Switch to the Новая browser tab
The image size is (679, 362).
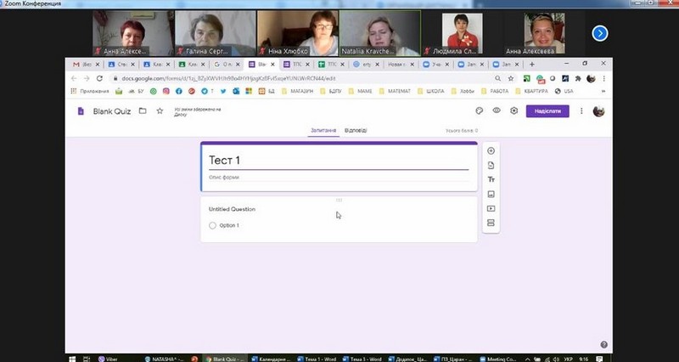click(x=400, y=65)
